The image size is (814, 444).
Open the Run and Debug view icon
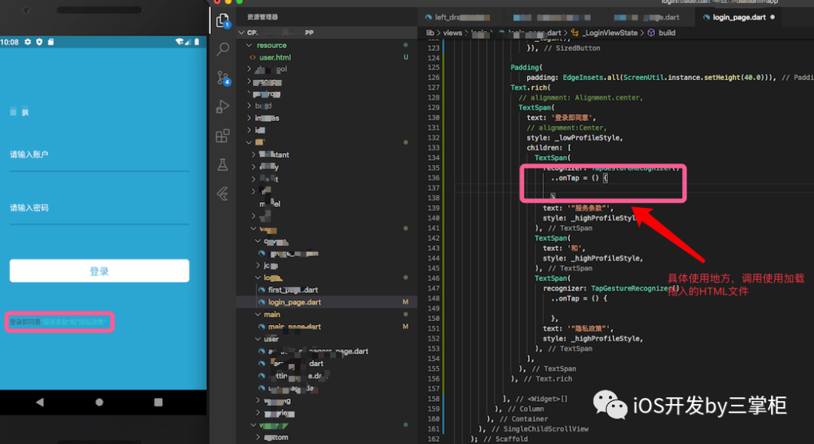[x=222, y=107]
